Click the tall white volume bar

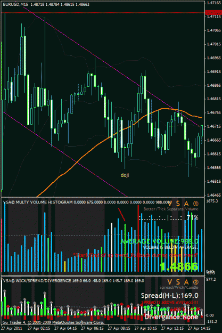point(111,247)
